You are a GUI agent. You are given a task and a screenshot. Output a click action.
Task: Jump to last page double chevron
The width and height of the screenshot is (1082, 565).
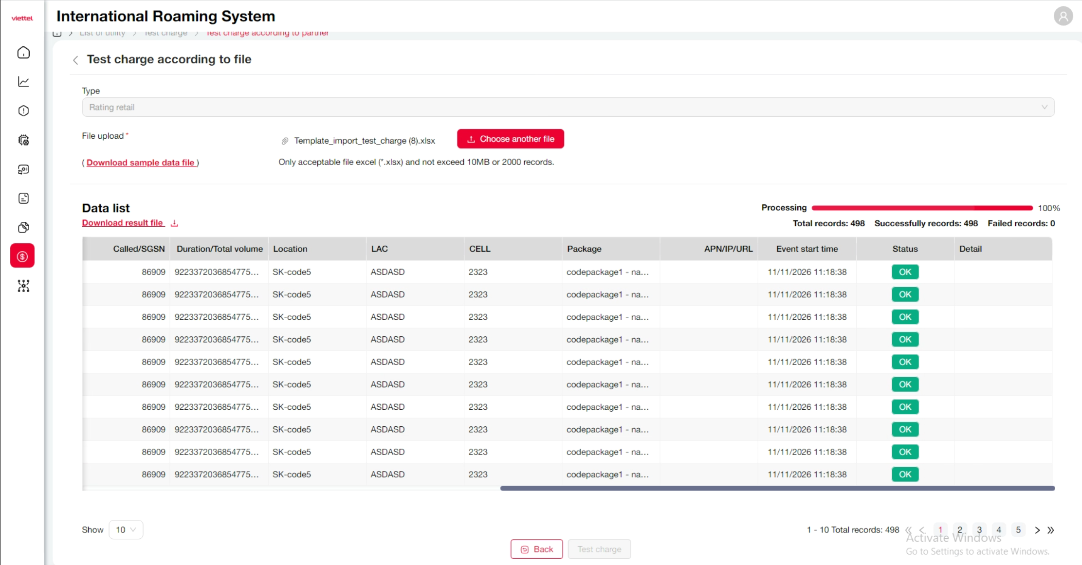point(1051,530)
